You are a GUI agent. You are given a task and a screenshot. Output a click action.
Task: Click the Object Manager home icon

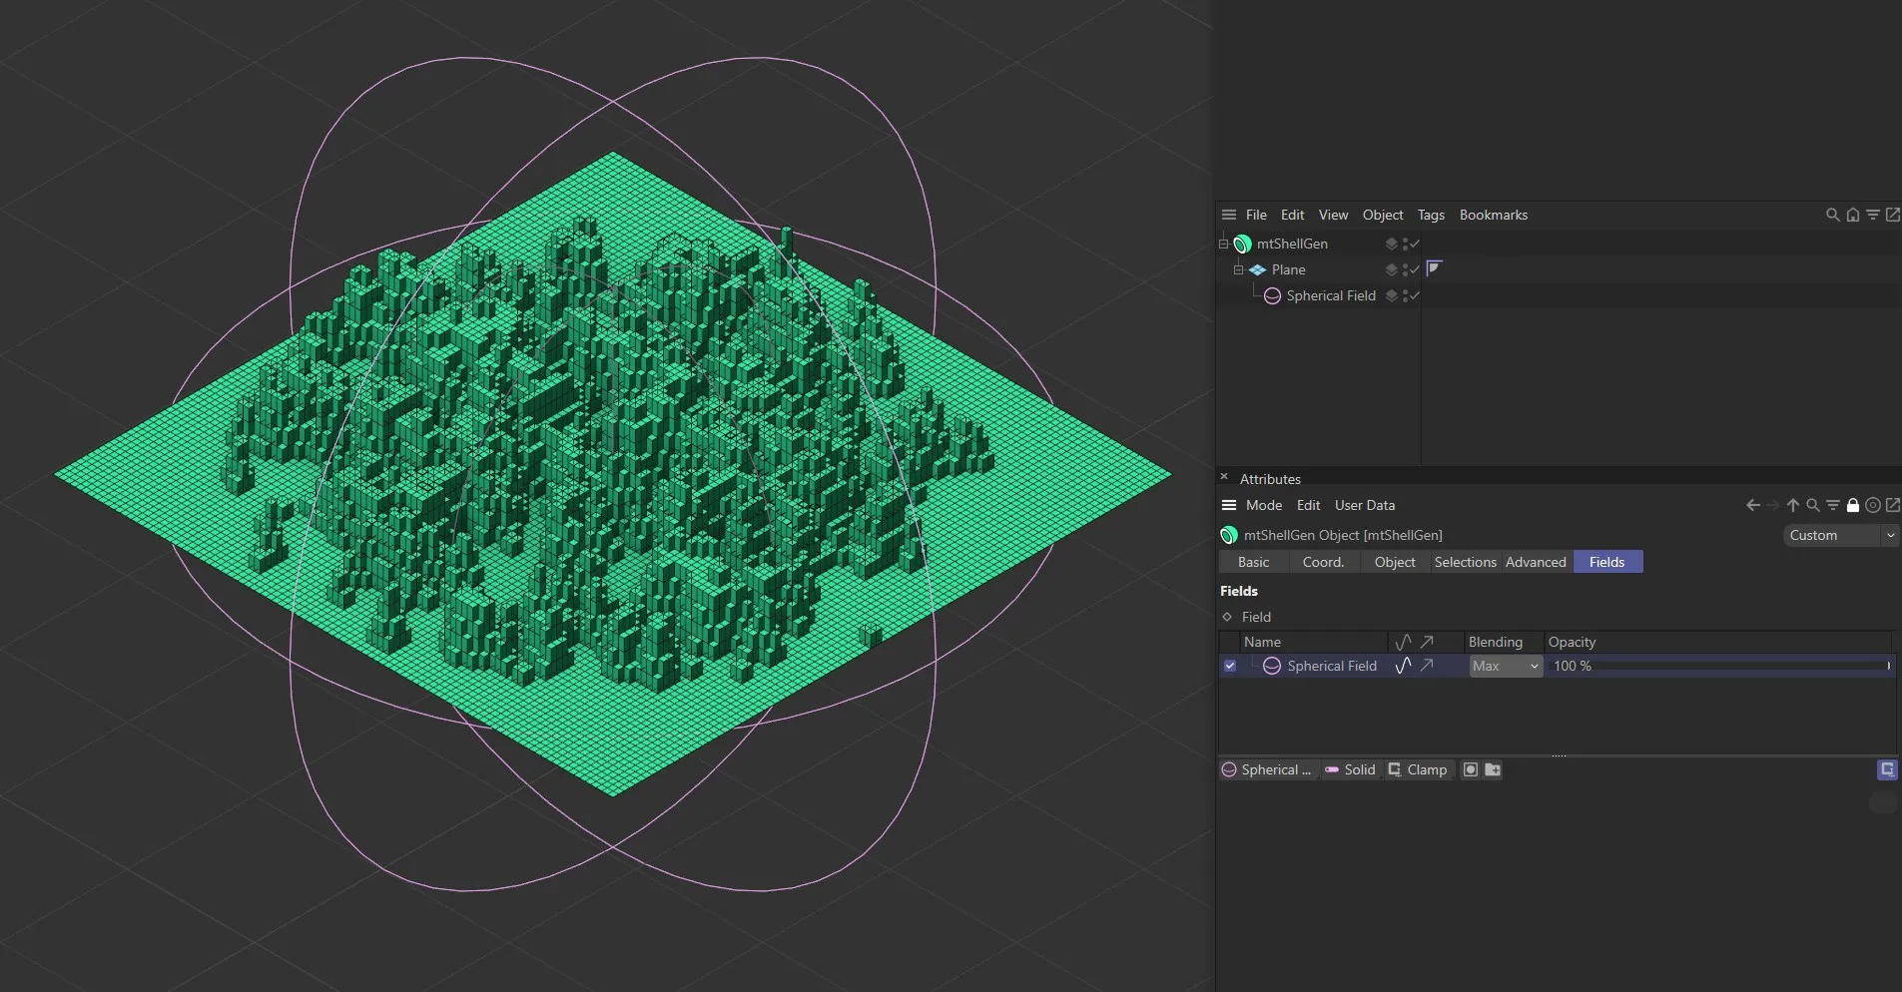(x=1853, y=215)
